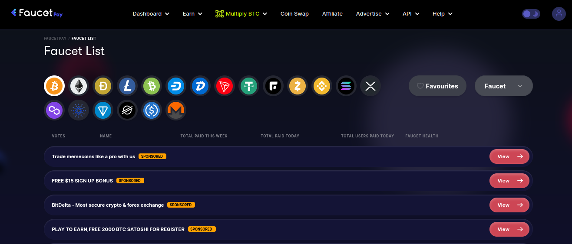Select the Monero coin icon
The width and height of the screenshot is (572, 244).
coord(176,110)
